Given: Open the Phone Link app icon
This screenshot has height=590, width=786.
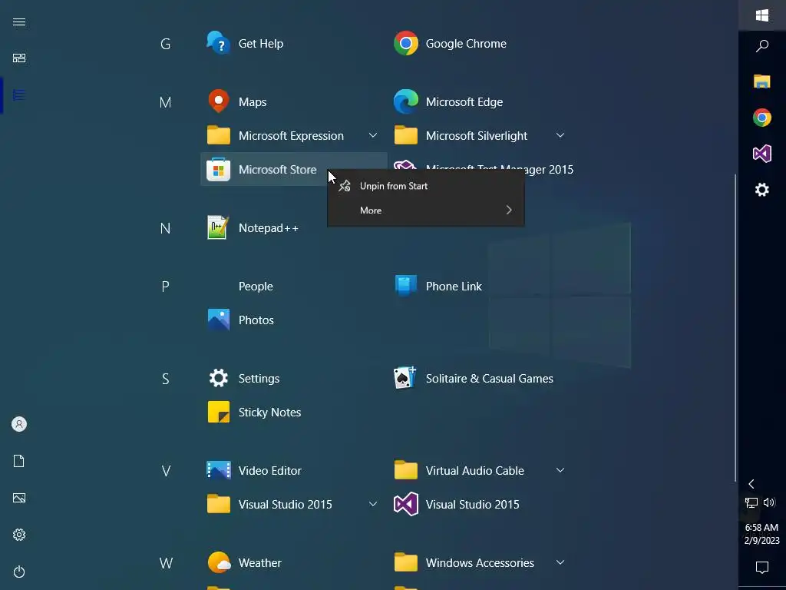Looking at the screenshot, I should point(406,286).
